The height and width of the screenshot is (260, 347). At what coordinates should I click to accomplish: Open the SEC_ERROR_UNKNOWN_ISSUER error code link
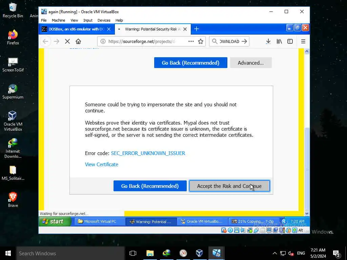click(x=148, y=153)
